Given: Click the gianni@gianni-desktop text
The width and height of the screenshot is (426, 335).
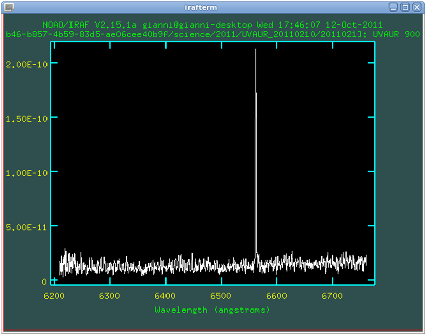Looking at the screenshot, I should (x=197, y=25).
